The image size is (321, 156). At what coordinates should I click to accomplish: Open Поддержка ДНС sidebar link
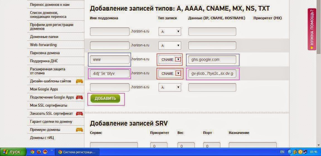tap(44, 61)
